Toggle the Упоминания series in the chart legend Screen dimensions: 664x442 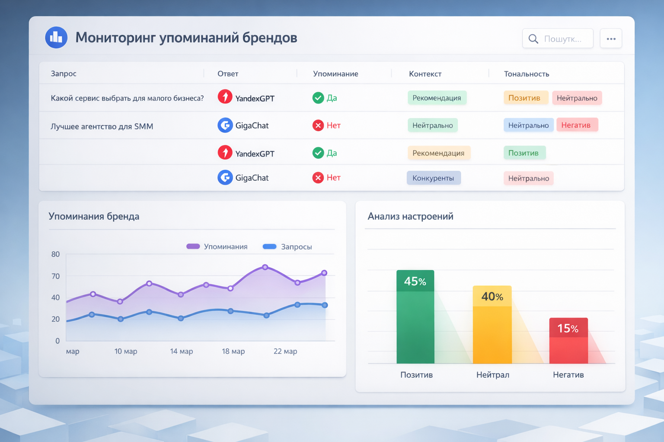(x=217, y=246)
